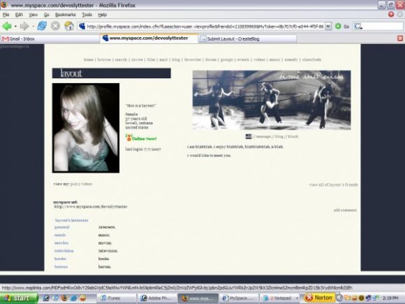Open the Tools menu
This screenshot has width=405, height=304.
(x=87, y=15)
